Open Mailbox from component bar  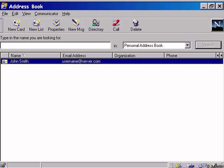[190, 166]
